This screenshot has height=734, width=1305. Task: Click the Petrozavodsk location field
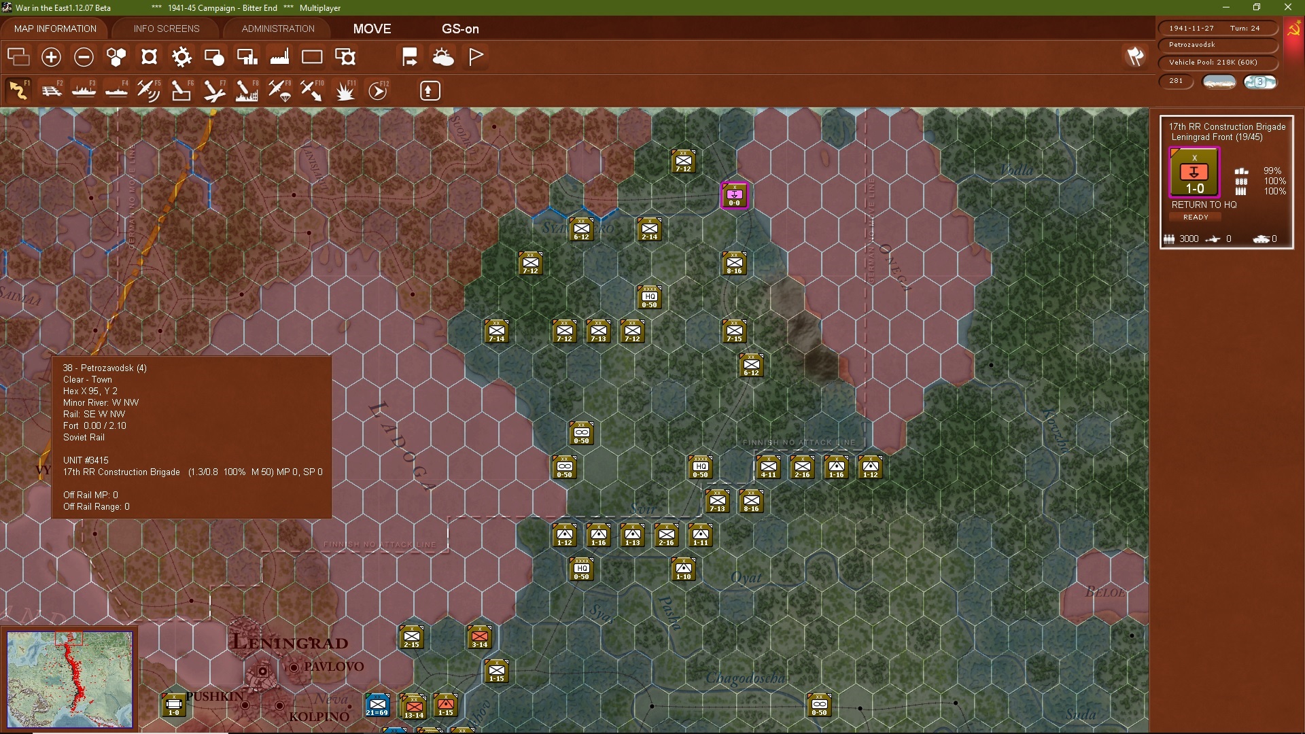(1217, 45)
